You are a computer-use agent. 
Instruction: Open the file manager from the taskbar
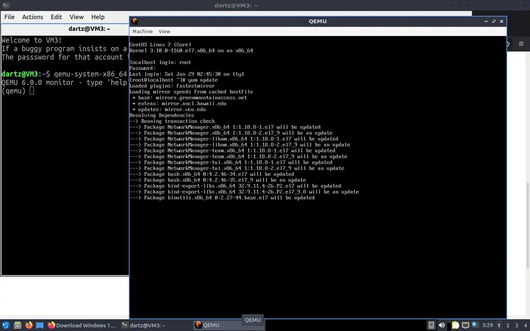17,325
